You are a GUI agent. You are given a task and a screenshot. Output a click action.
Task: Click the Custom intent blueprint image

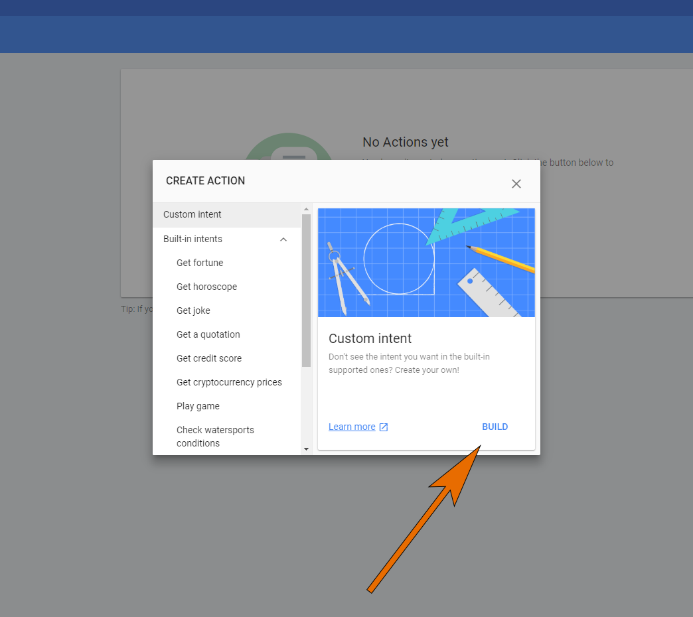[x=426, y=262]
